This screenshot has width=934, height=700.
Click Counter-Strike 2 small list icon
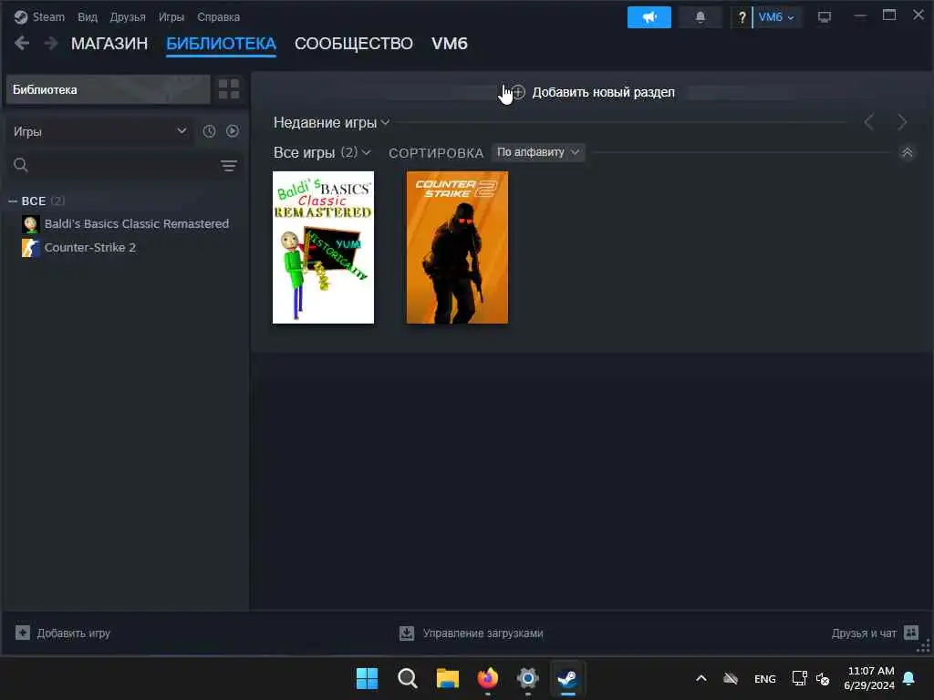(31, 248)
